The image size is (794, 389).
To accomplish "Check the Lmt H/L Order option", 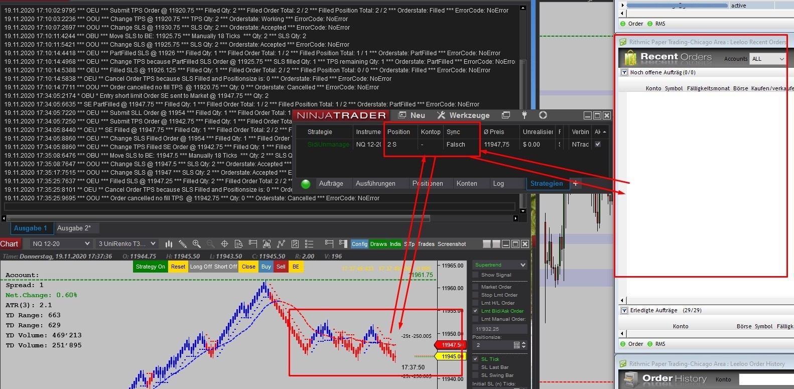I will pyautogui.click(x=475, y=303).
